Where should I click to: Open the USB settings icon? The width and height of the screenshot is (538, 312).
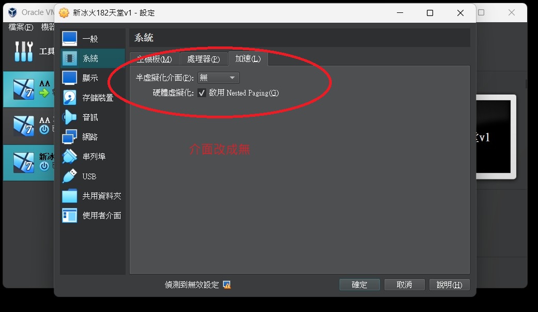point(70,176)
